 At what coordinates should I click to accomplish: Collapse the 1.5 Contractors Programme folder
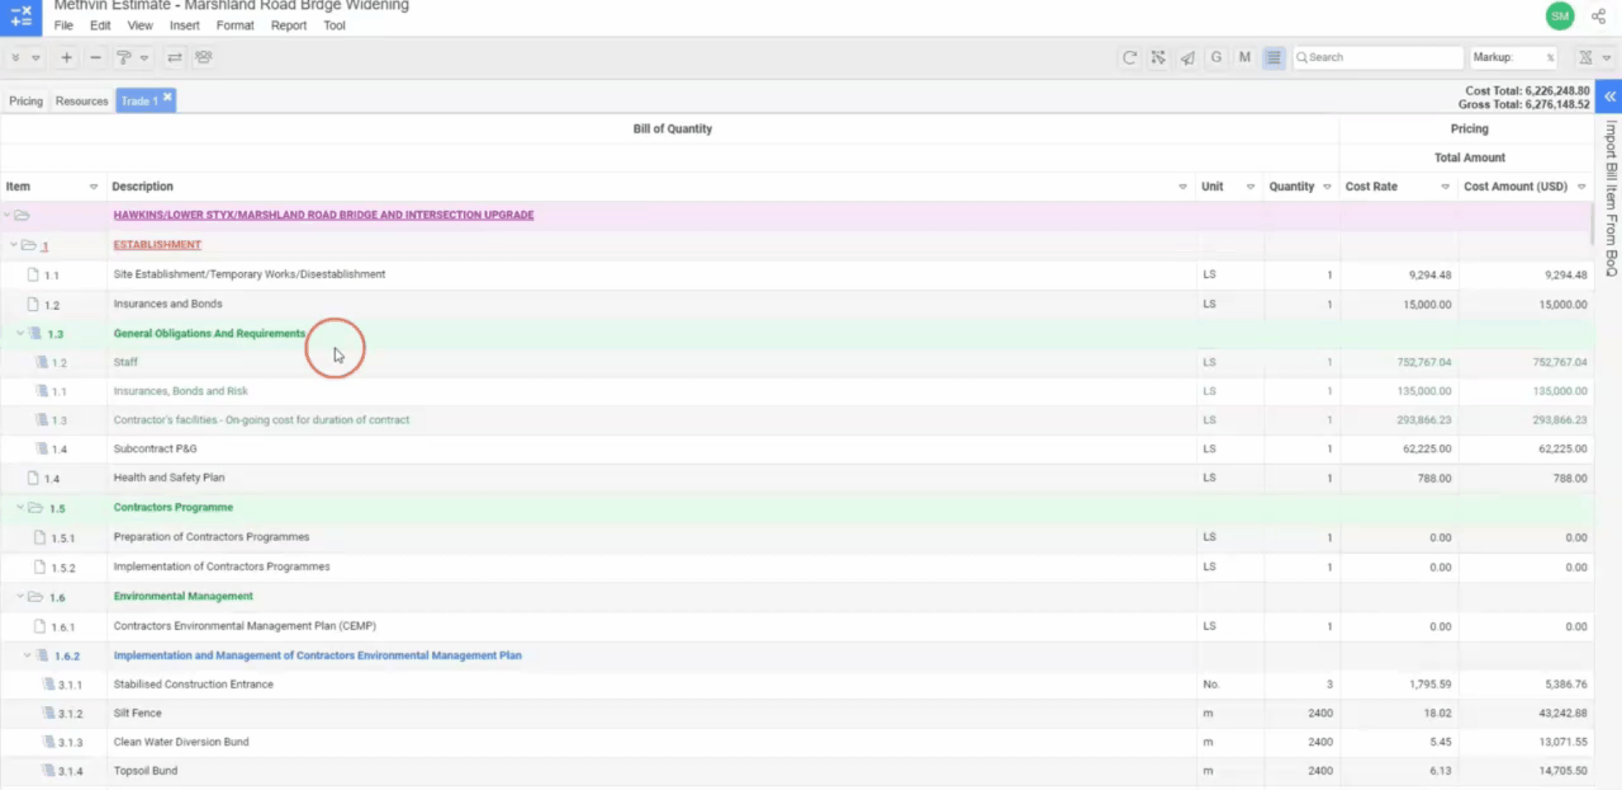click(20, 508)
